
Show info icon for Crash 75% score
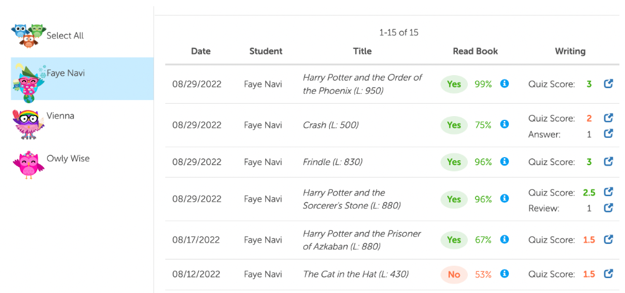[x=504, y=125]
